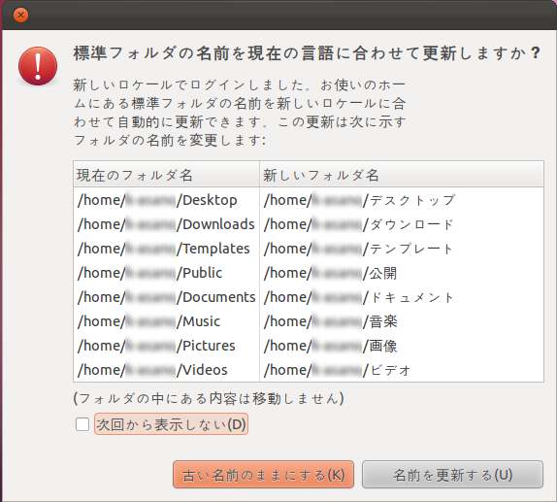Select the current folder path ending in /Videos

[x=152, y=370]
